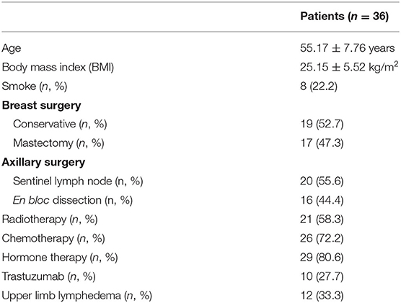This screenshot has width=401, height=303.
Task: Select the Conservative value 19 (52.7)
Action: point(322,125)
